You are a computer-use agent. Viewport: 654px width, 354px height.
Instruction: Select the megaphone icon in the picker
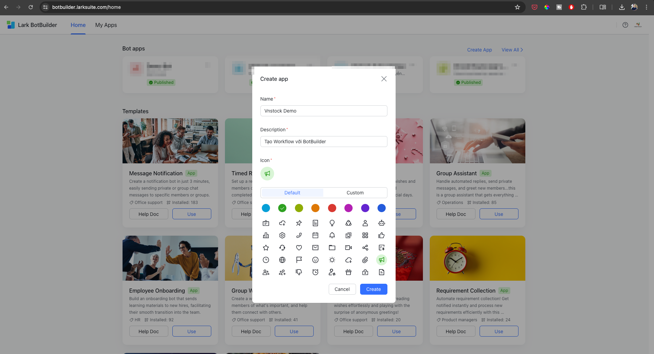(382, 260)
